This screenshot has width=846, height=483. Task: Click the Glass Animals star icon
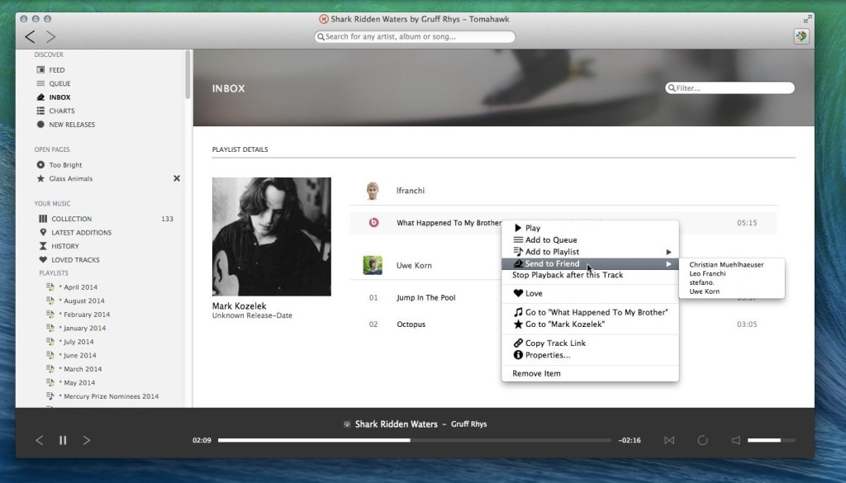tap(40, 178)
